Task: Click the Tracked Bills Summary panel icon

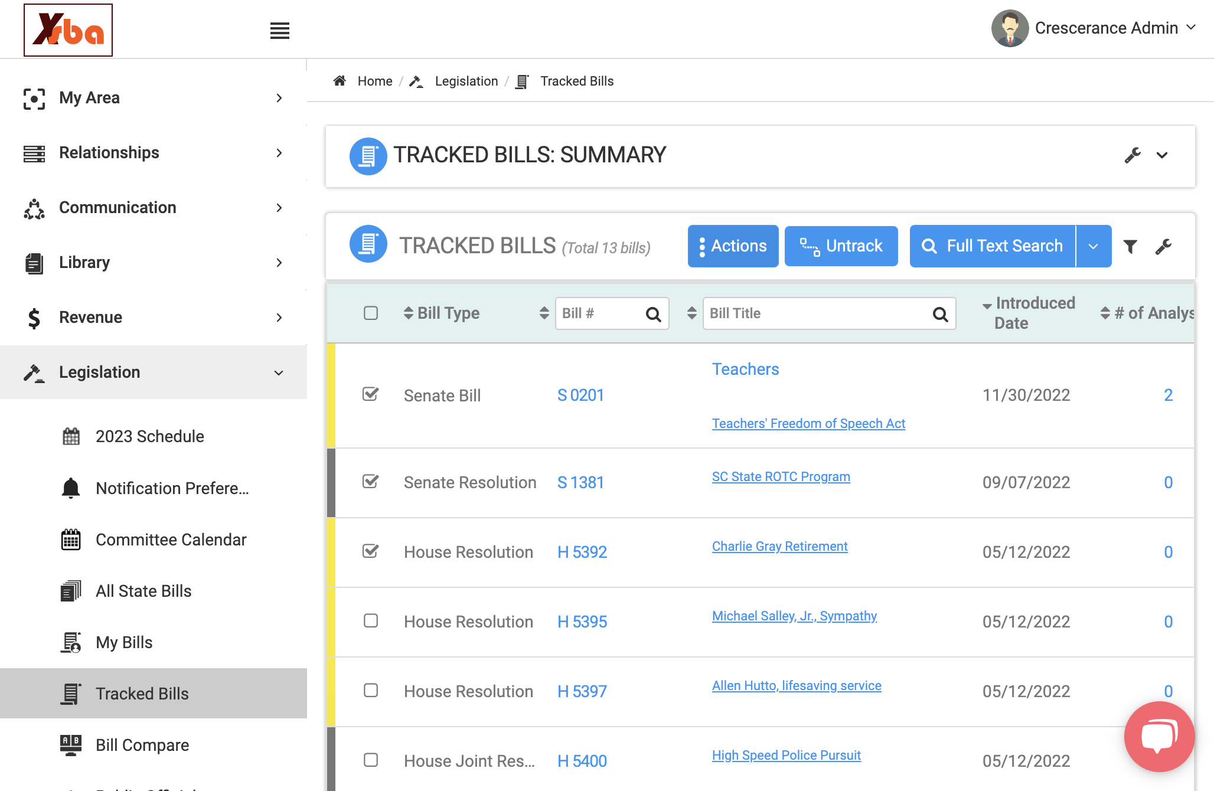Action: pyautogui.click(x=368, y=156)
